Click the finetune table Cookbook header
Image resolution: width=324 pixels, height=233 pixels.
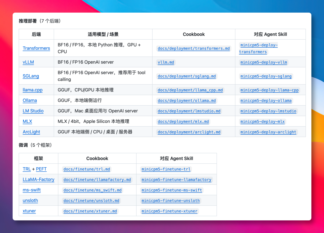pyautogui.click(x=97, y=158)
